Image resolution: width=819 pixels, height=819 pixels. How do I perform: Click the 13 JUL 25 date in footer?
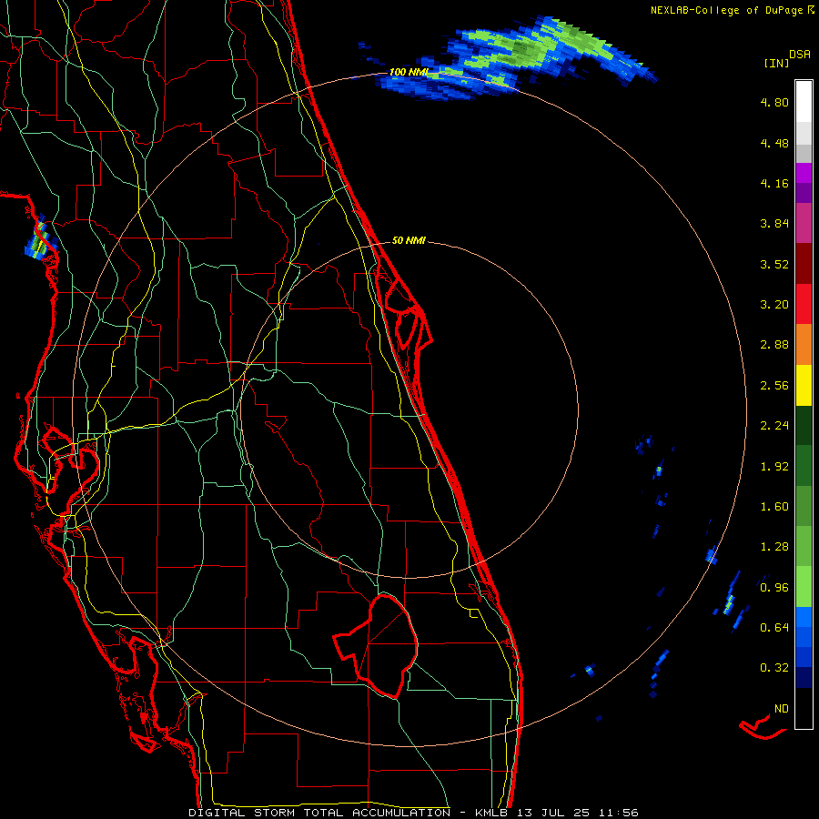pos(553,813)
